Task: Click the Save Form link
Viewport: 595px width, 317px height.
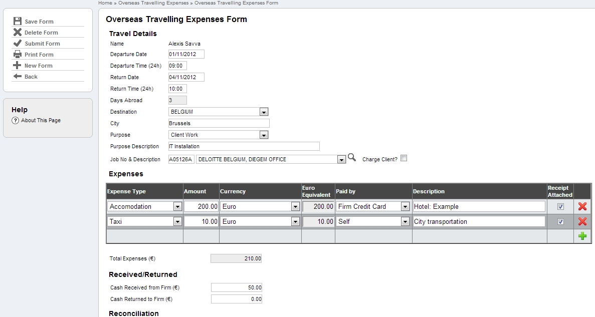Action: (x=39, y=22)
